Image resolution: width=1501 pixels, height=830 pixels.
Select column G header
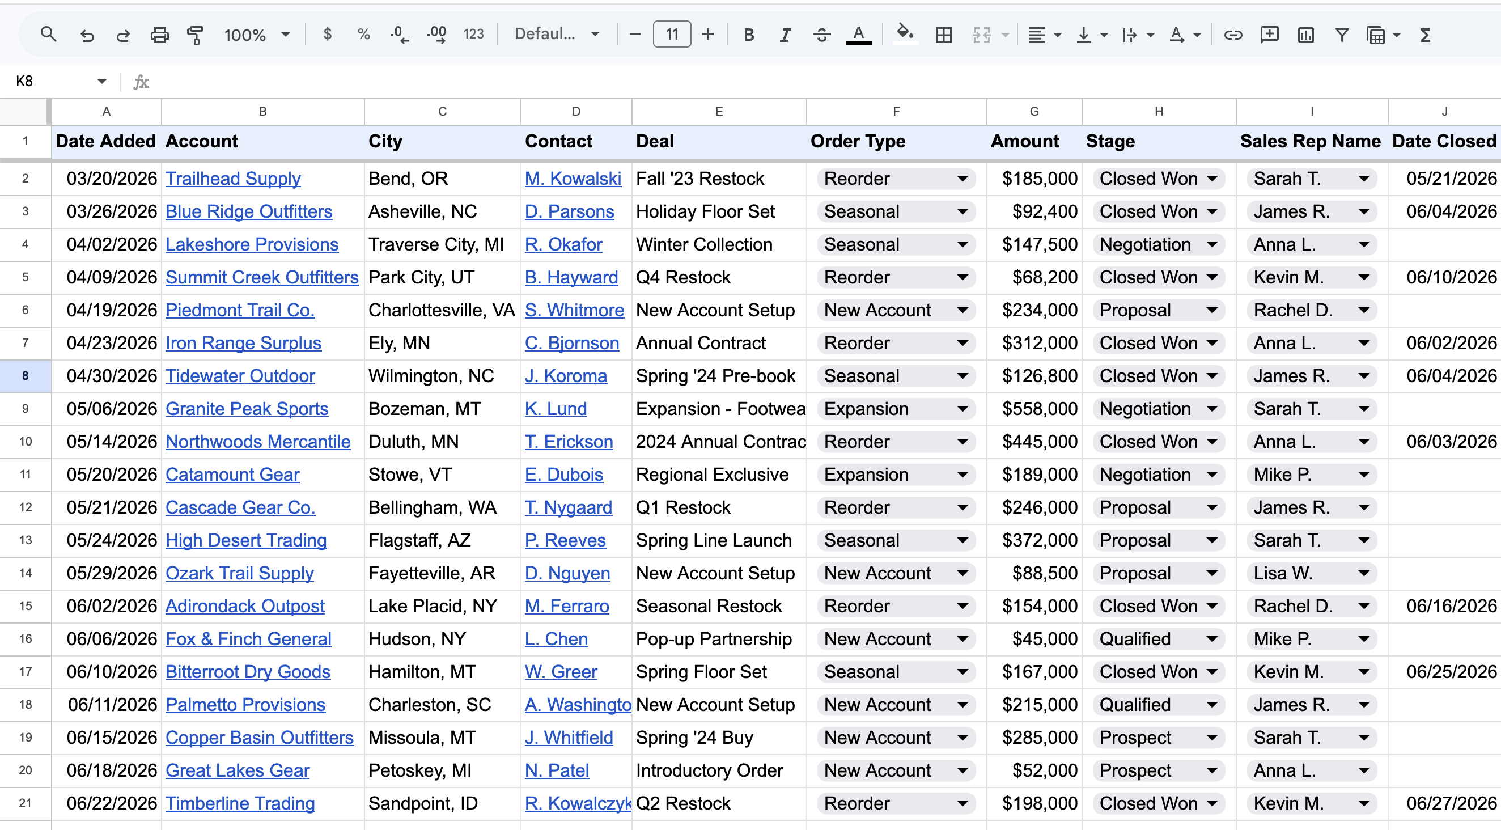coord(1034,111)
